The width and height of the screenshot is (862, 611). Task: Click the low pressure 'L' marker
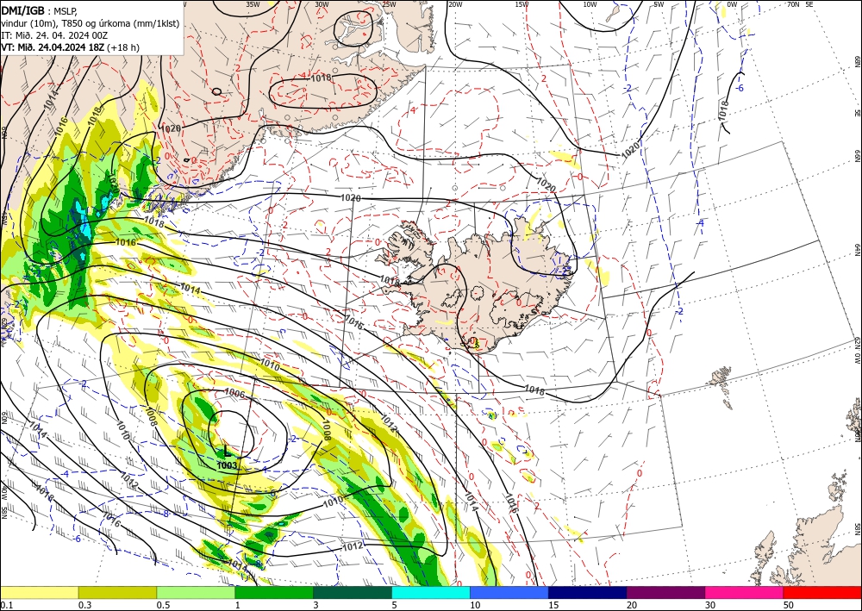226,452
